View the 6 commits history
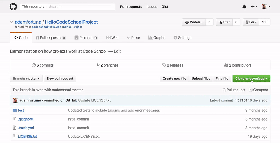 pos(43,65)
